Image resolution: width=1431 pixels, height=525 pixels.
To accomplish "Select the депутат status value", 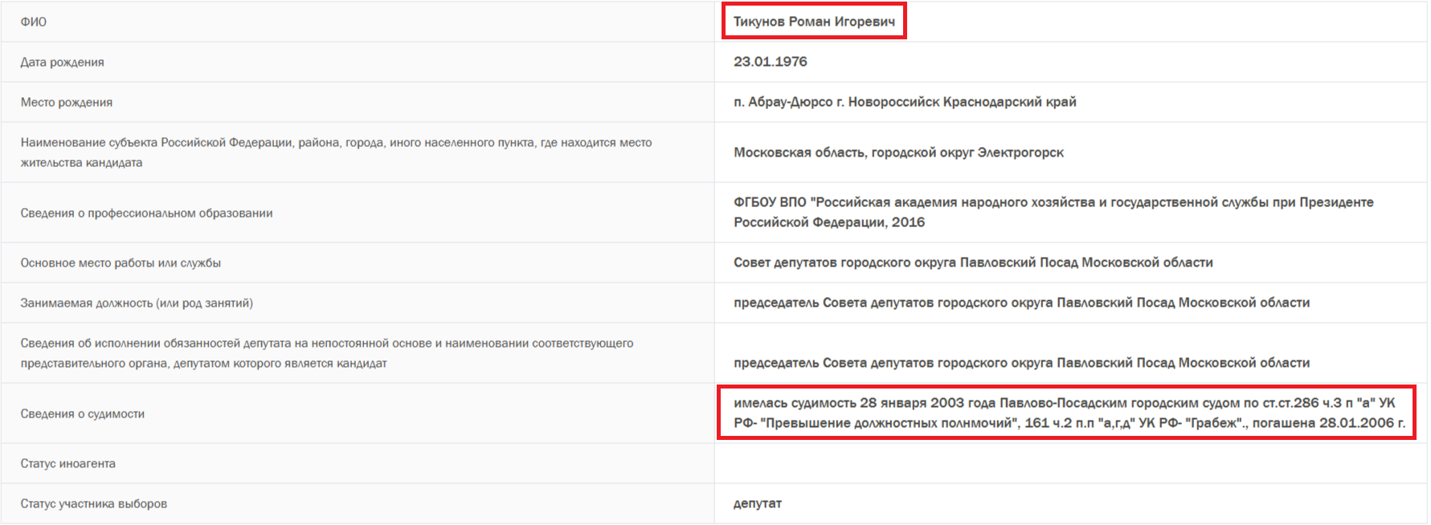I will (x=757, y=503).
